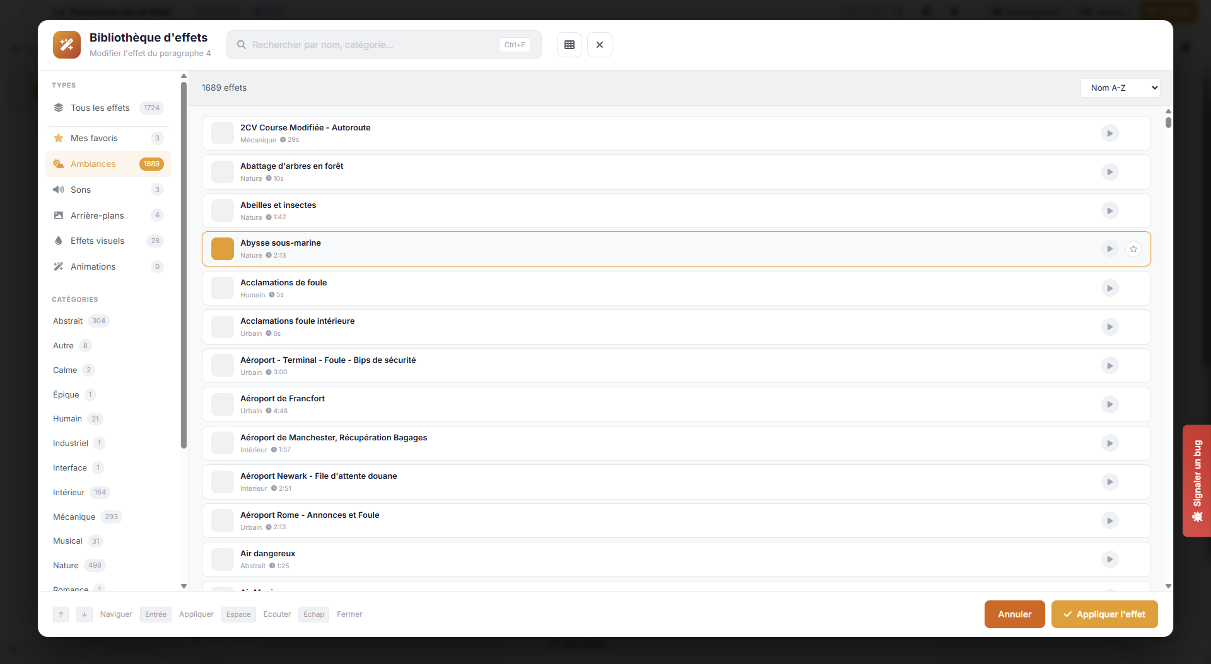Open the Nom A-Z sort dropdown
Viewport: 1211px width, 664px height.
1120,88
